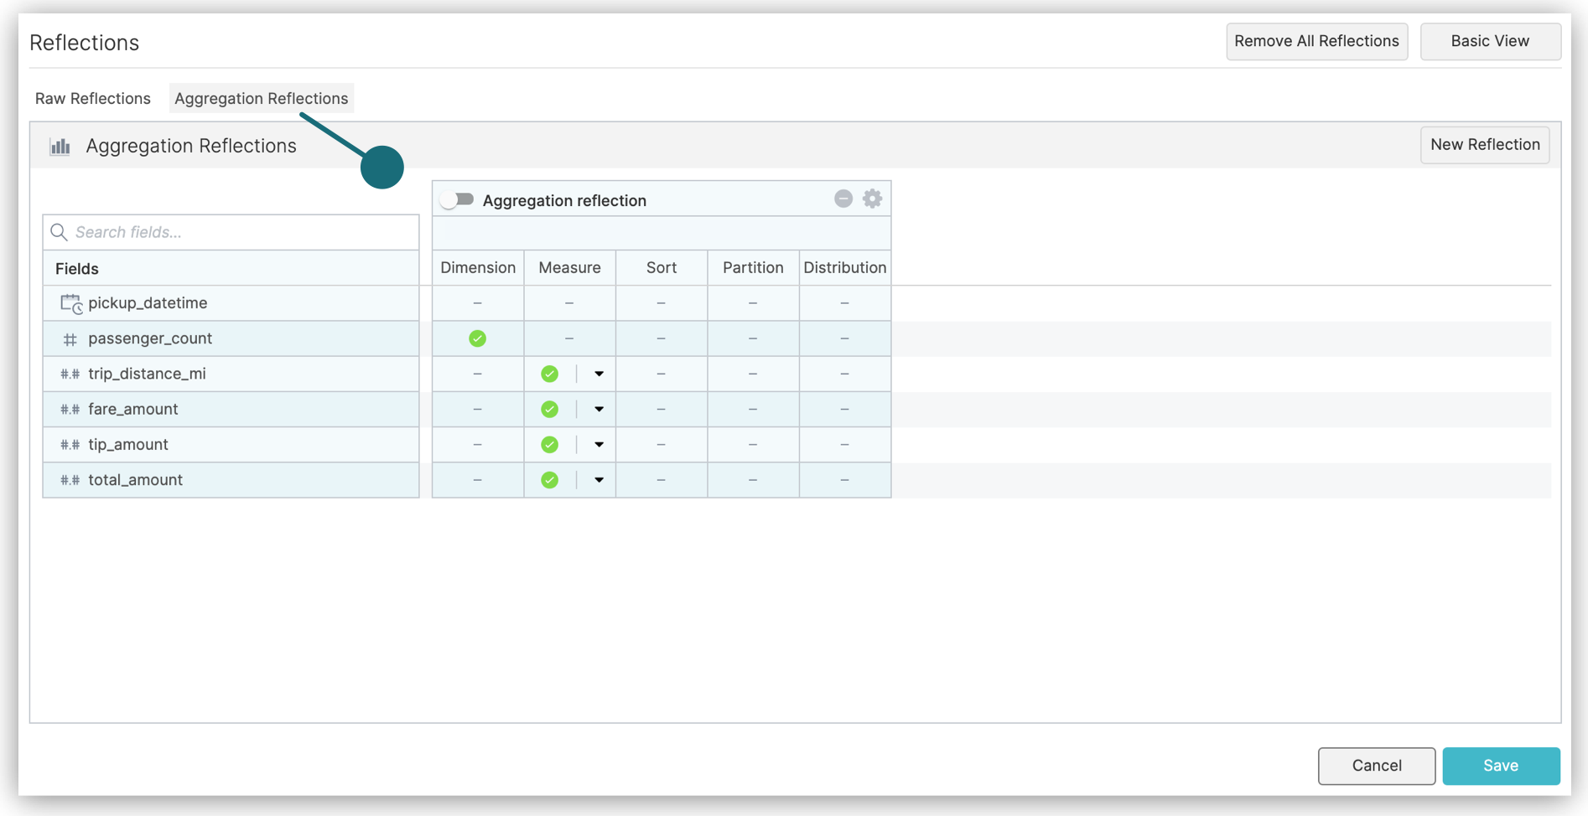
Task: Click the total_amount float type icon
Action: pyautogui.click(x=70, y=480)
